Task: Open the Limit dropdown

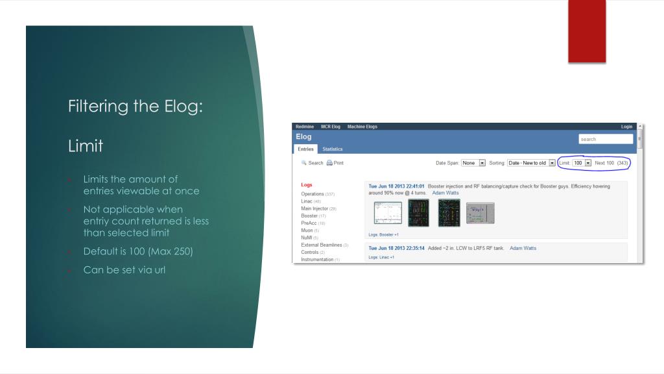Action: [582, 163]
